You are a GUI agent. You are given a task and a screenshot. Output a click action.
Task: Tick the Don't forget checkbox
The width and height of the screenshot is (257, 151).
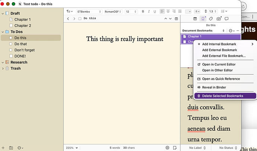(11, 50)
